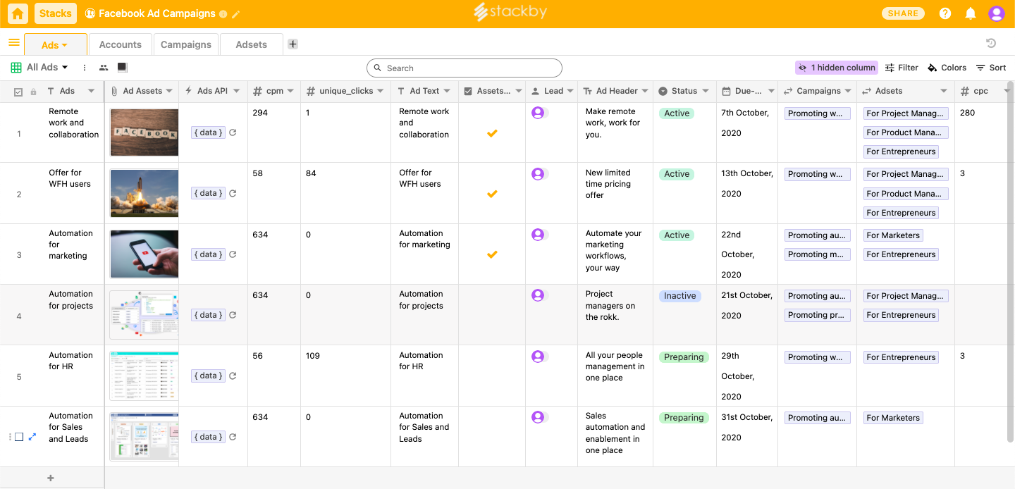Click in the Search field
This screenshot has height=489, width=1015.
click(465, 68)
